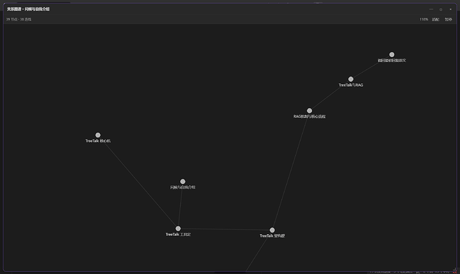
Task: Click the 暂停 pause button
Action: (448, 19)
